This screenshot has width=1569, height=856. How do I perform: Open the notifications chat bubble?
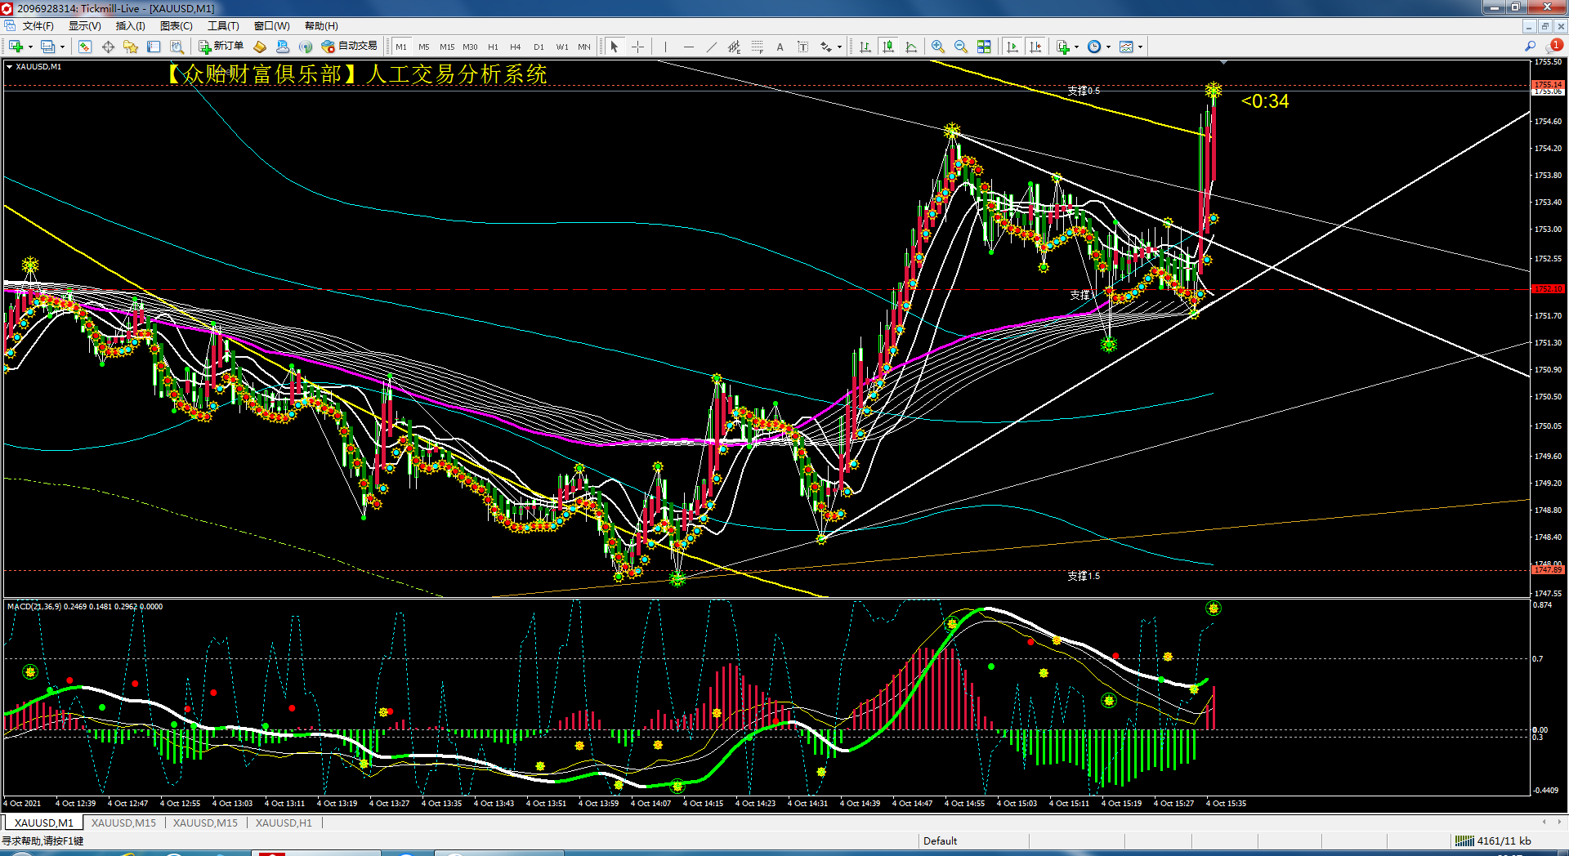pyautogui.click(x=1554, y=46)
